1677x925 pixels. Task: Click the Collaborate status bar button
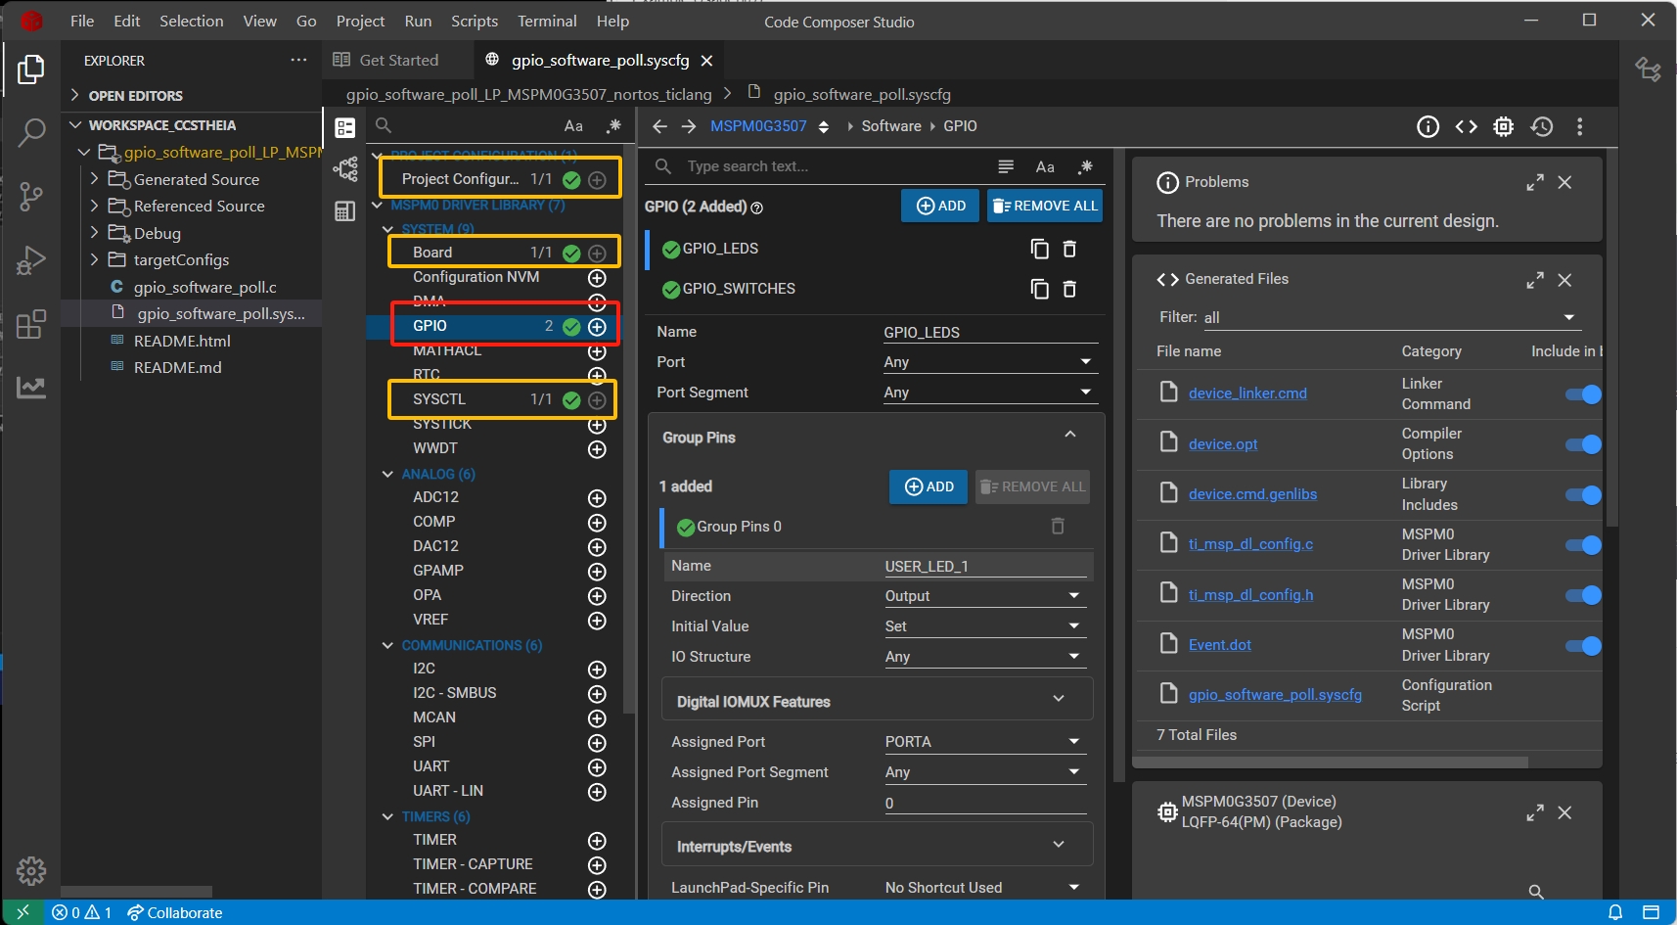tap(174, 912)
